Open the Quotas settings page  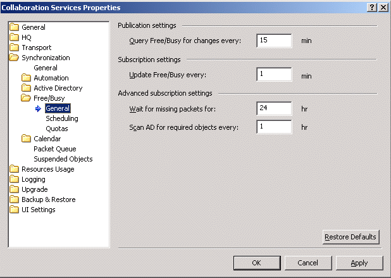57,129
